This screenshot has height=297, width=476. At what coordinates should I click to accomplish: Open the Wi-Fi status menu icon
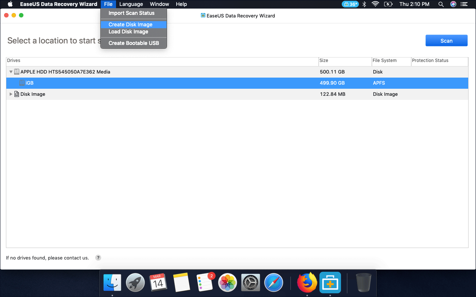coord(376,4)
